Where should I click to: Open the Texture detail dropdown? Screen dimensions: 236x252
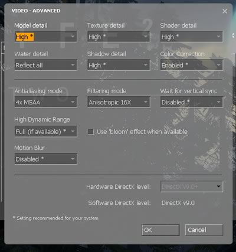click(119, 37)
